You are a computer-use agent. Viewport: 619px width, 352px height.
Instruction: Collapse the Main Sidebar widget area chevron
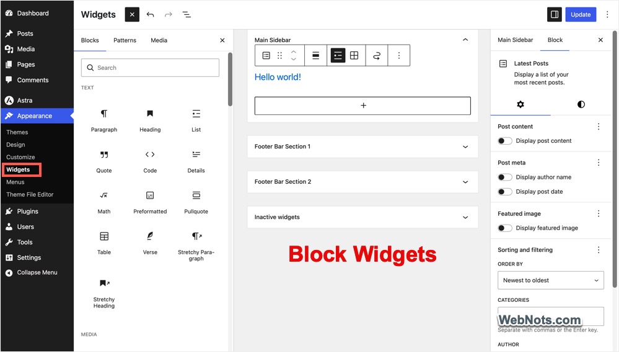465,40
